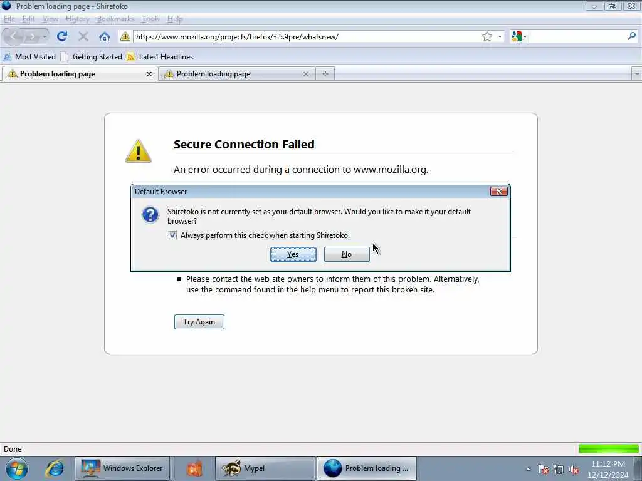Image resolution: width=642 pixels, height=481 pixels.
Task: Open the list all tabs dropdown
Action: pos(636,74)
